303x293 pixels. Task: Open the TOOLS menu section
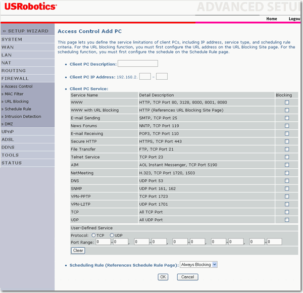tap(28, 155)
